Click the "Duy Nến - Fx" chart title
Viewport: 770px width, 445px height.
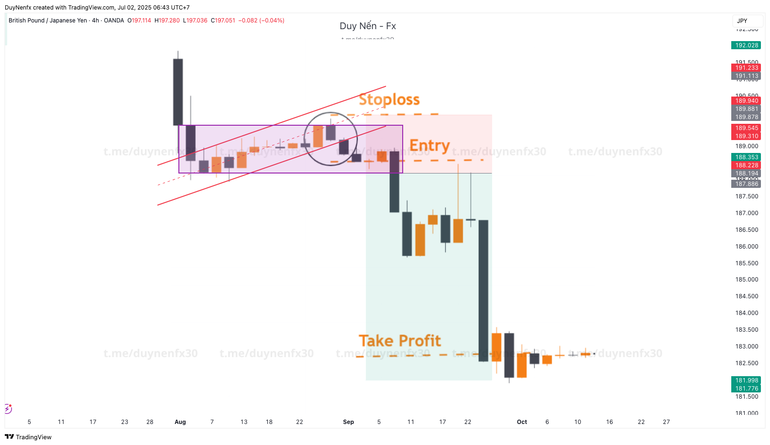pyautogui.click(x=367, y=26)
